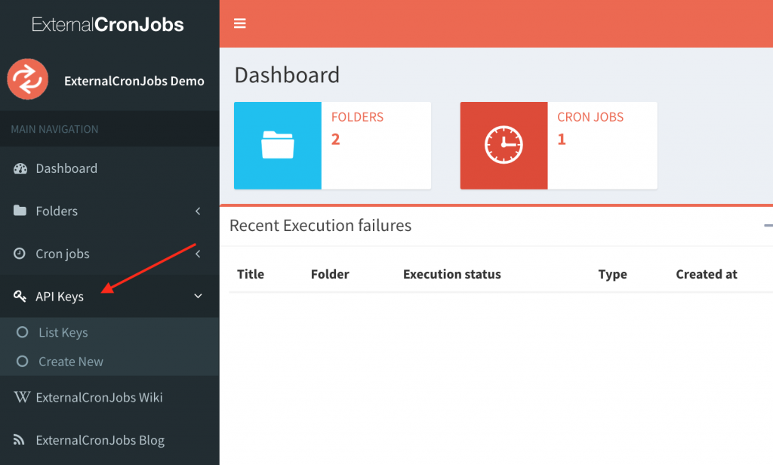Open the Cron jobs menu item

(x=109, y=254)
